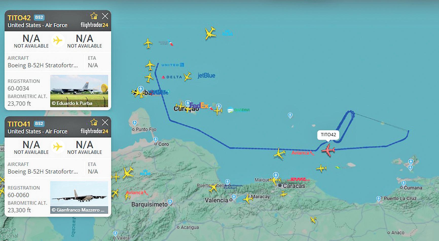Close the TITO42 flight card
Image resolution: width=439 pixels, height=241 pixels.
click(105, 16)
